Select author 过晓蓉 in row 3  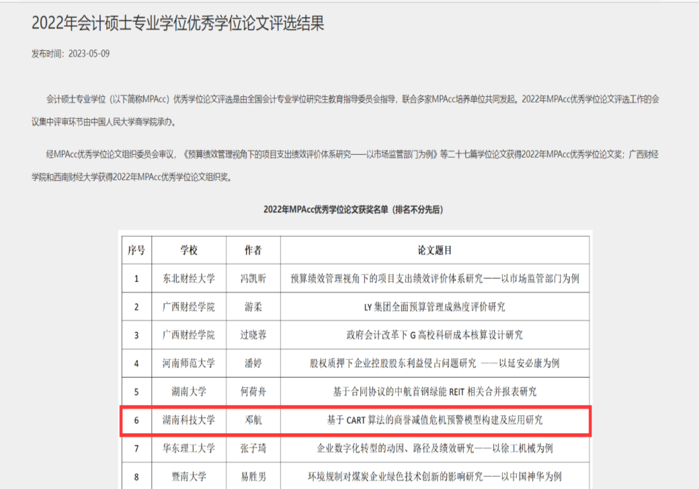coord(253,335)
